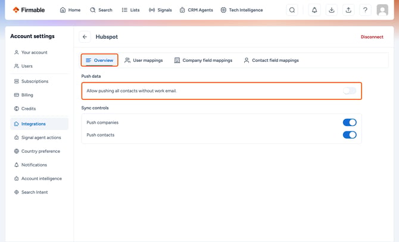Open Signal agent actions settings
This screenshot has width=399, height=242.
click(39, 137)
